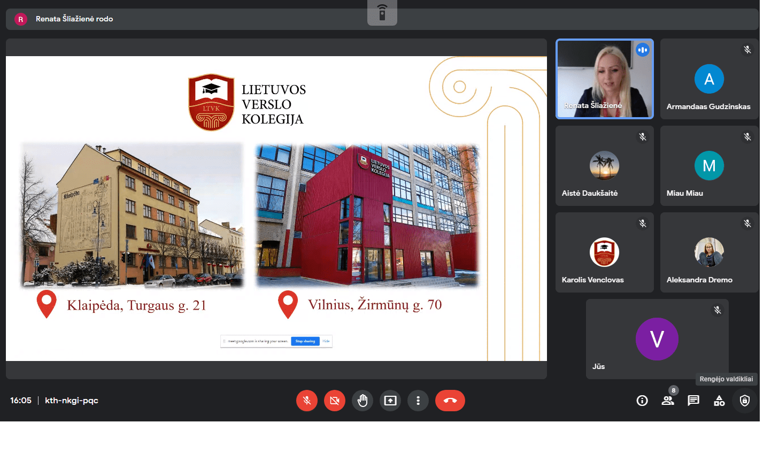Unmute the microphone button
The image size is (771, 461).
pyautogui.click(x=307, y=401)
